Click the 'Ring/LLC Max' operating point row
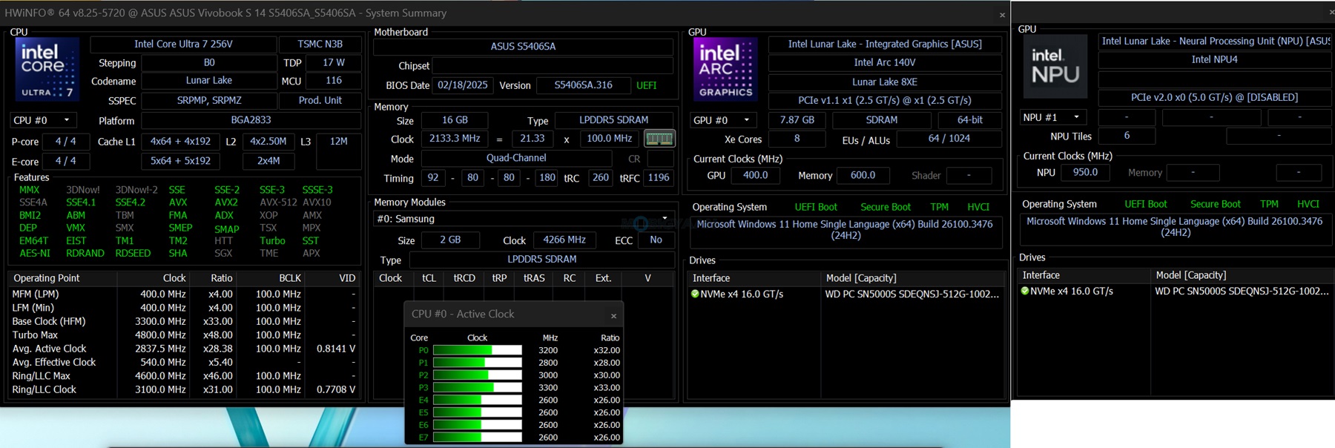Viewport: 1335px width, 448px height. [184, 376]
